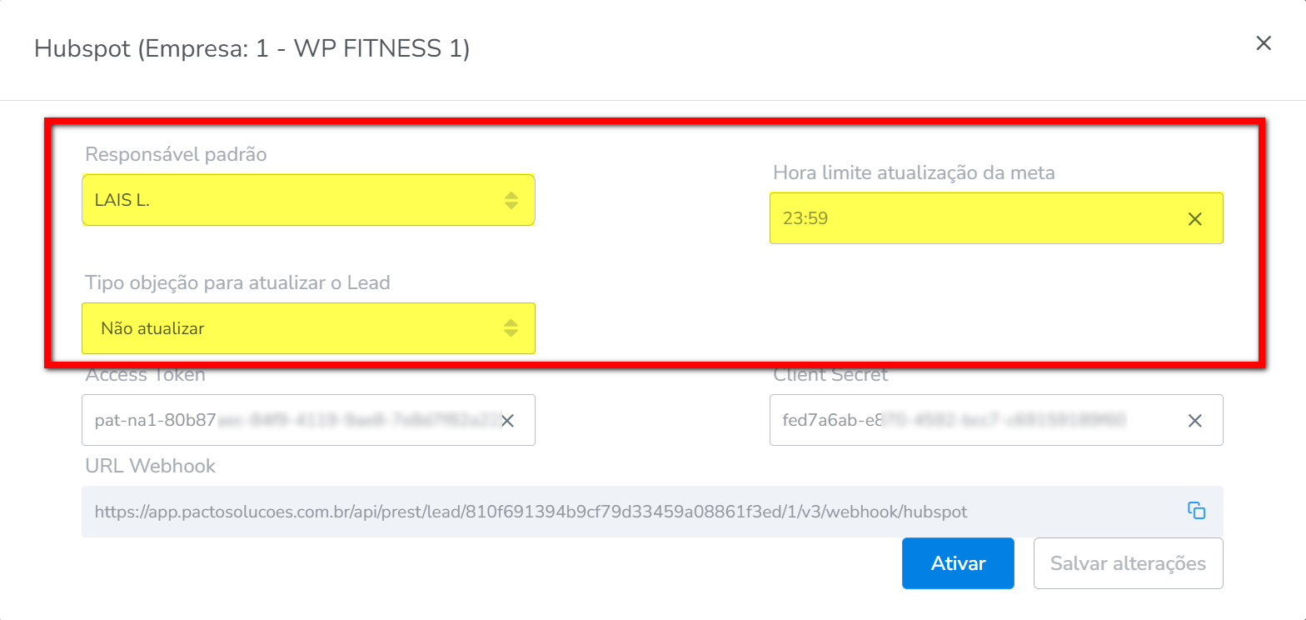Click the Access Token label

(x=145, y=376)
